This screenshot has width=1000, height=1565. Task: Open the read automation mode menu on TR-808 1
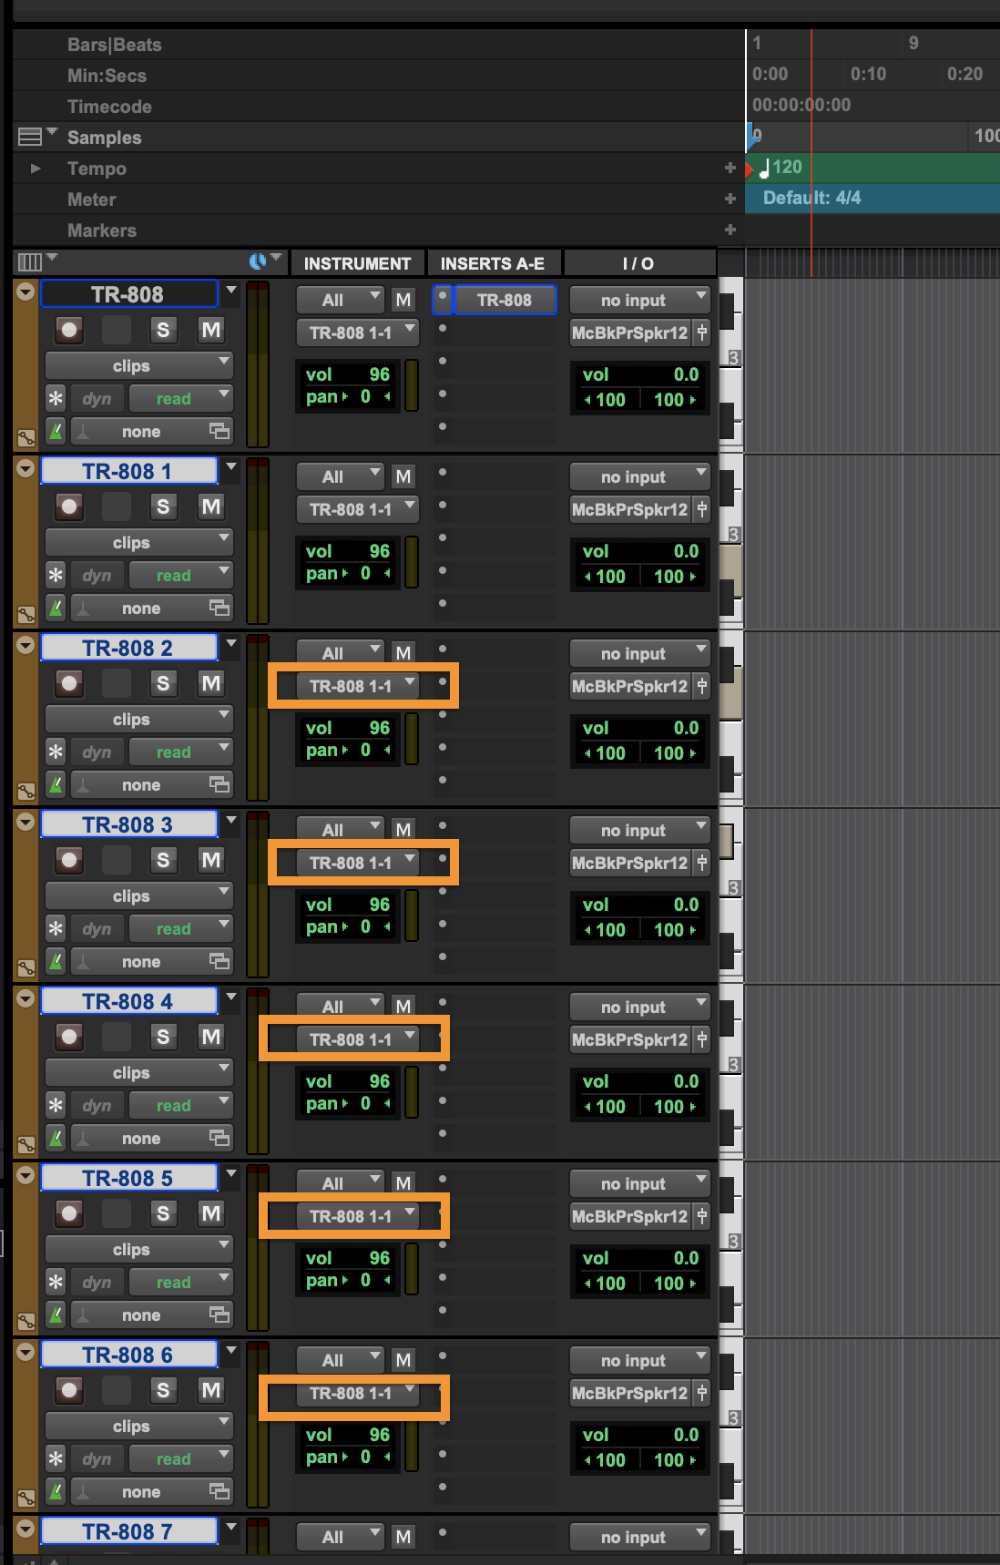pos(181,575)
